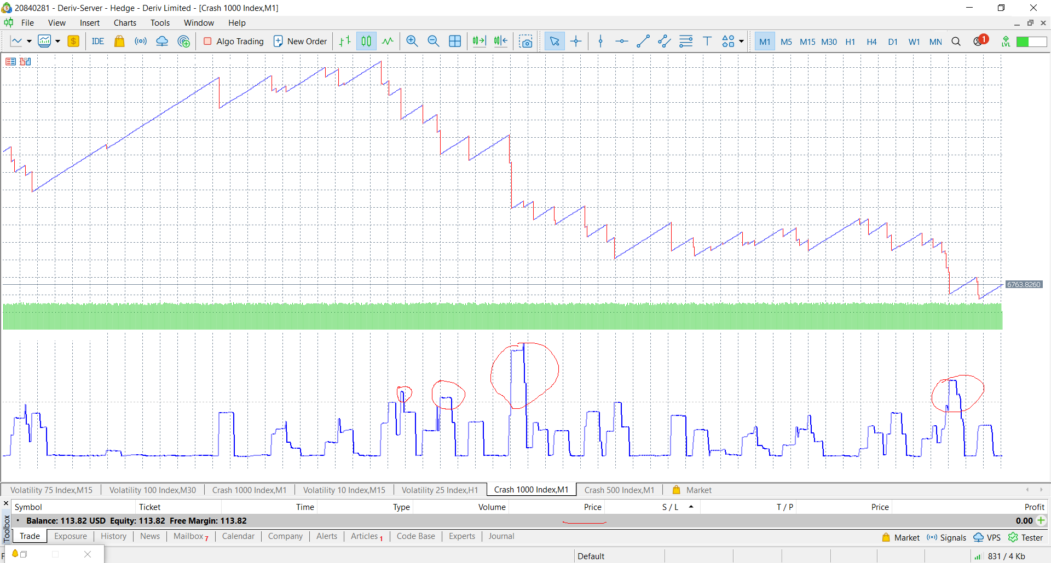Open the search magnifier in toolbar

coord(956,42)
